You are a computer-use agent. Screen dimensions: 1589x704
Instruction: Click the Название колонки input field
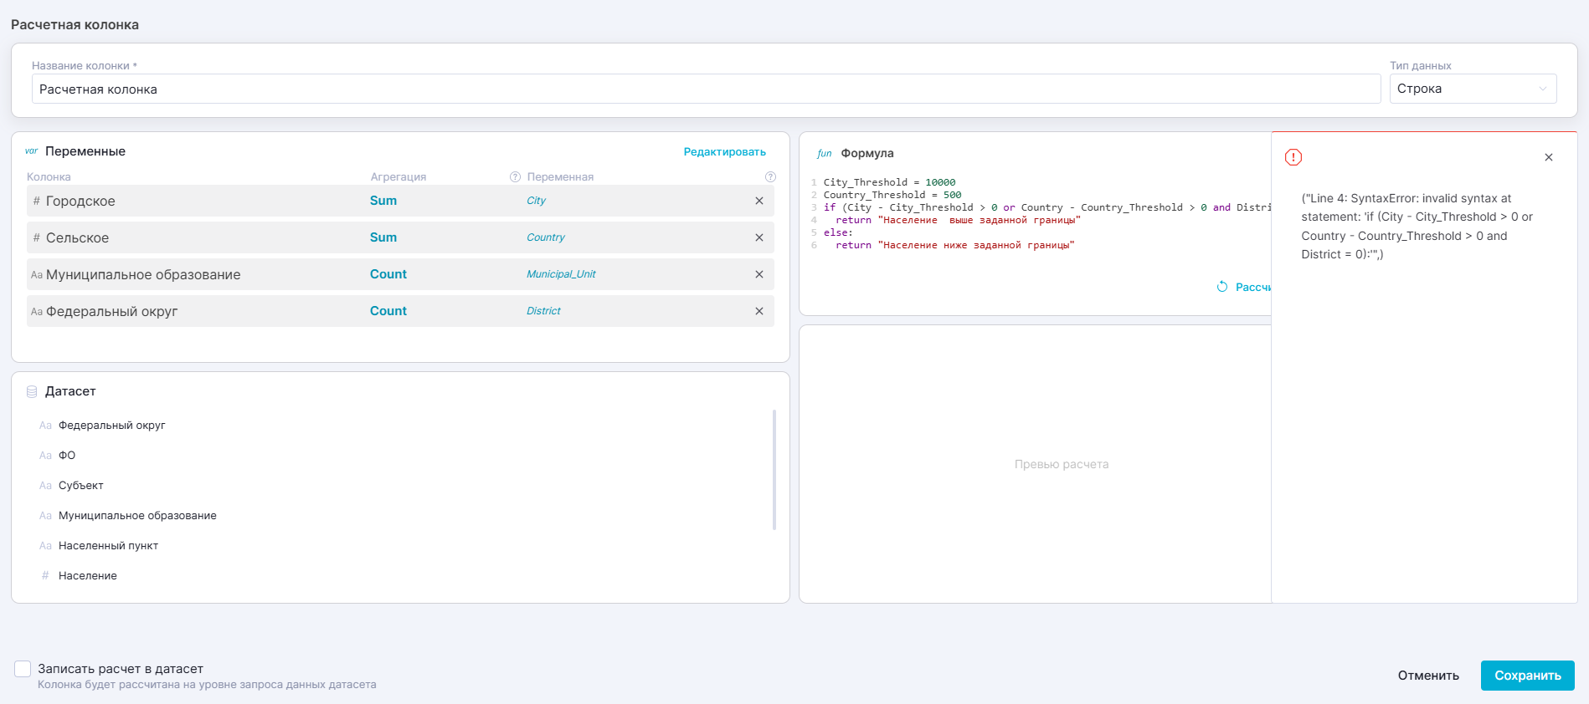point(705,89)
